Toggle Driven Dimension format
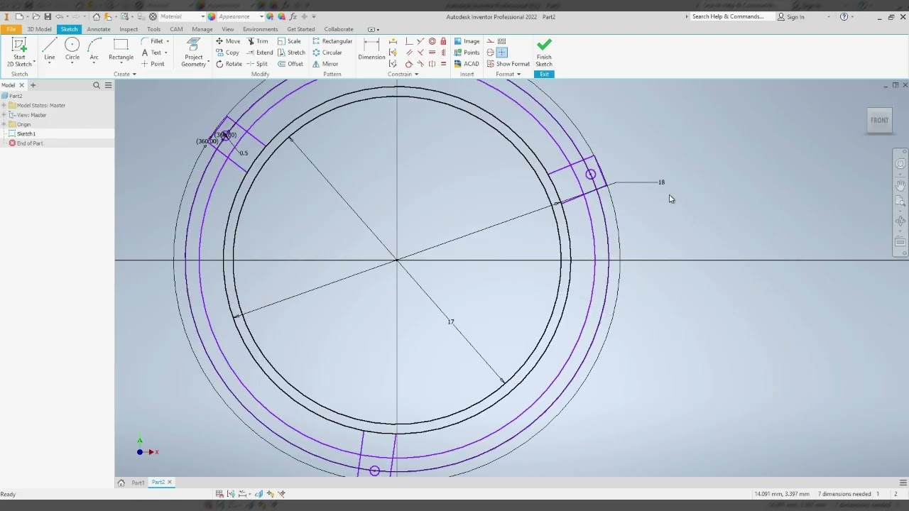 tap(502, 41)
